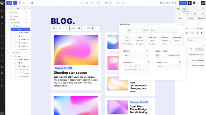Toggle the Include Posts dynamic checkbox
This screenshot has width=206, height=115.
[x=149, y=62]
